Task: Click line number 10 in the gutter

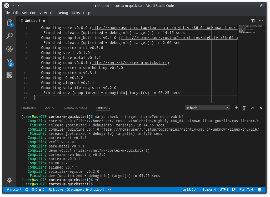Action: tap(26, 73)
